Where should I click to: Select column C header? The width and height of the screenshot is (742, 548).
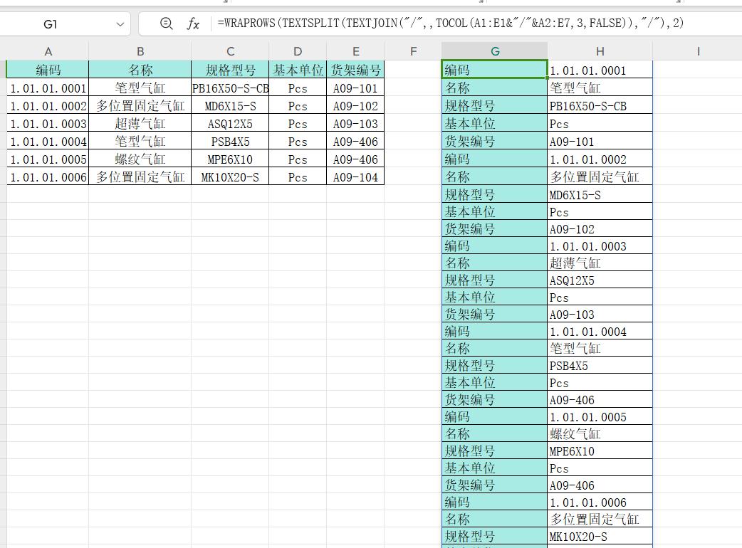pos(231,51)
